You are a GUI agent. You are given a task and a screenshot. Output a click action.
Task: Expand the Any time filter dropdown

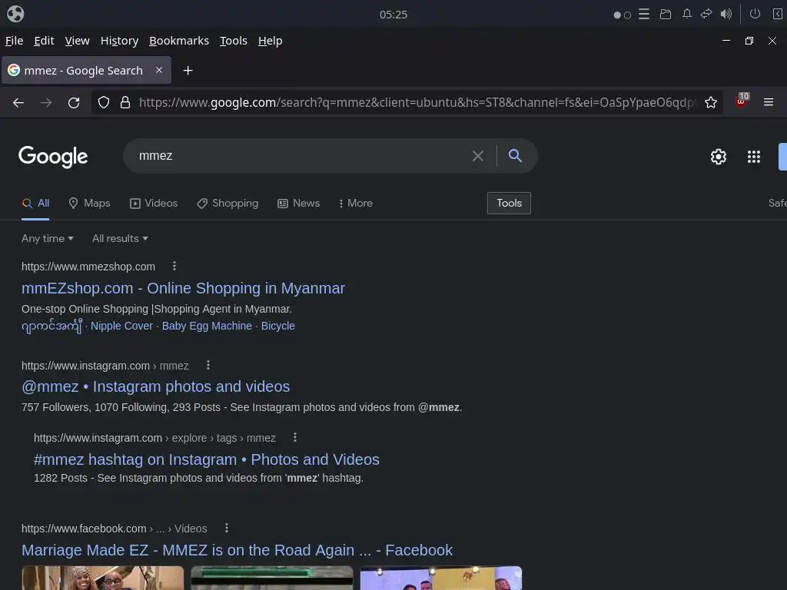[x=48, y=239]
